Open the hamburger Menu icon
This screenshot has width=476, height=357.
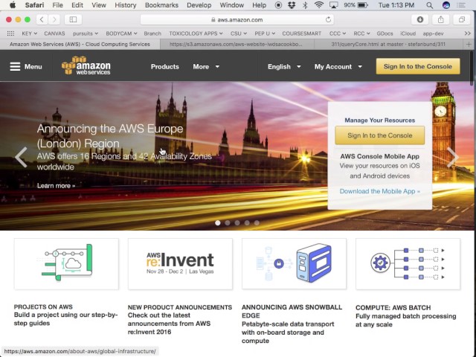pyautogui.click(x=15, y=66)
